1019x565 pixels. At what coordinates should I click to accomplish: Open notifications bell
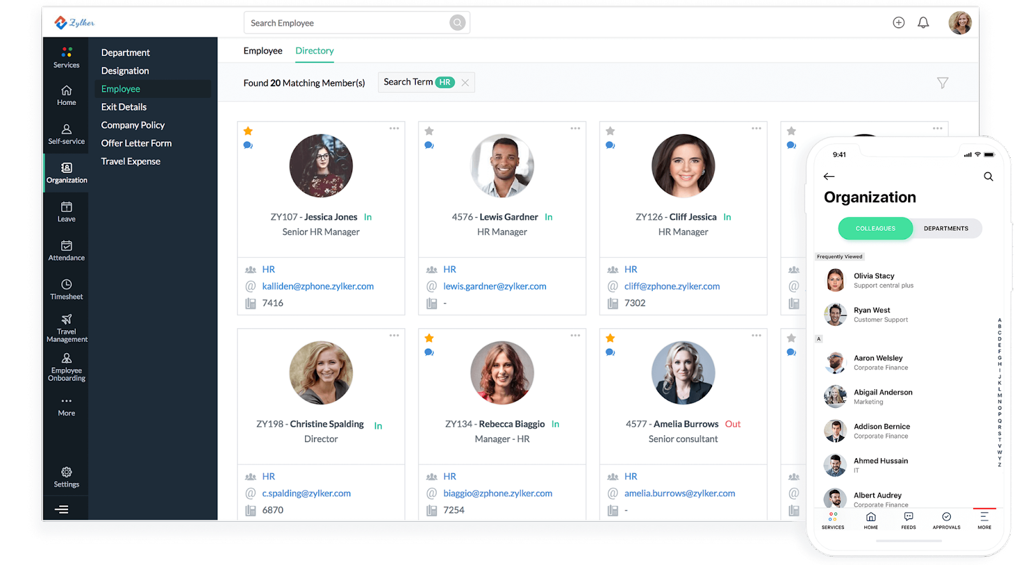pos(923,22)
